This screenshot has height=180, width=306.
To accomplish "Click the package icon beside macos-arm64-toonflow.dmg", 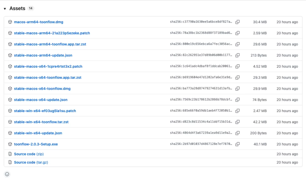I will click(10, 22).
